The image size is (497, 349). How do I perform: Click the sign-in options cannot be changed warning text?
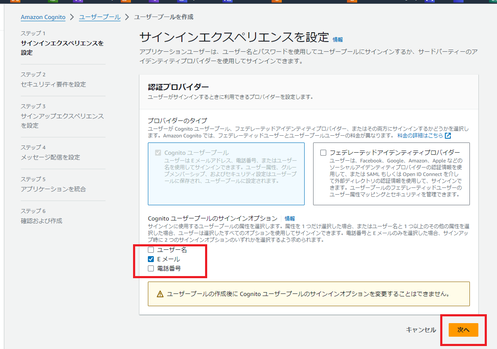tap(308, 294)
